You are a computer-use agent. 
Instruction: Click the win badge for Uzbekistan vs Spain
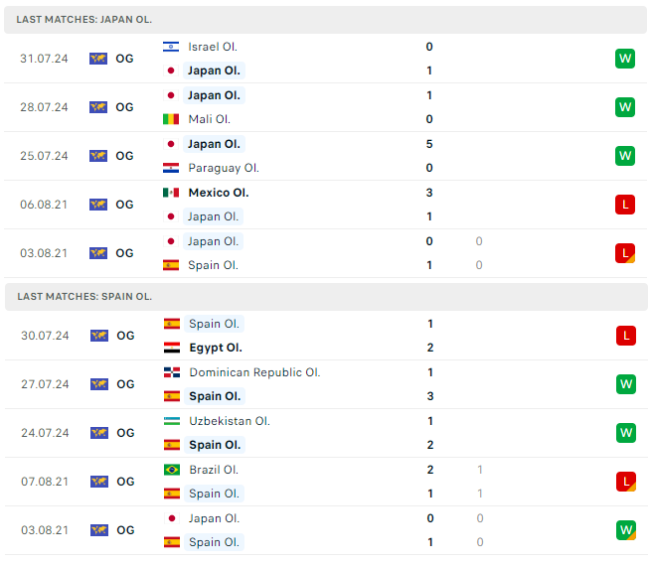click(625, 433)
